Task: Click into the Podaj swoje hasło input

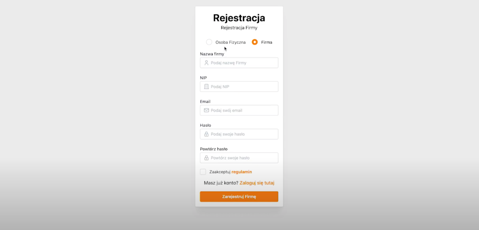Action: coord(242,134)
